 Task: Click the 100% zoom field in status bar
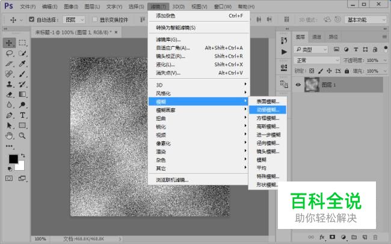(40, 239)
